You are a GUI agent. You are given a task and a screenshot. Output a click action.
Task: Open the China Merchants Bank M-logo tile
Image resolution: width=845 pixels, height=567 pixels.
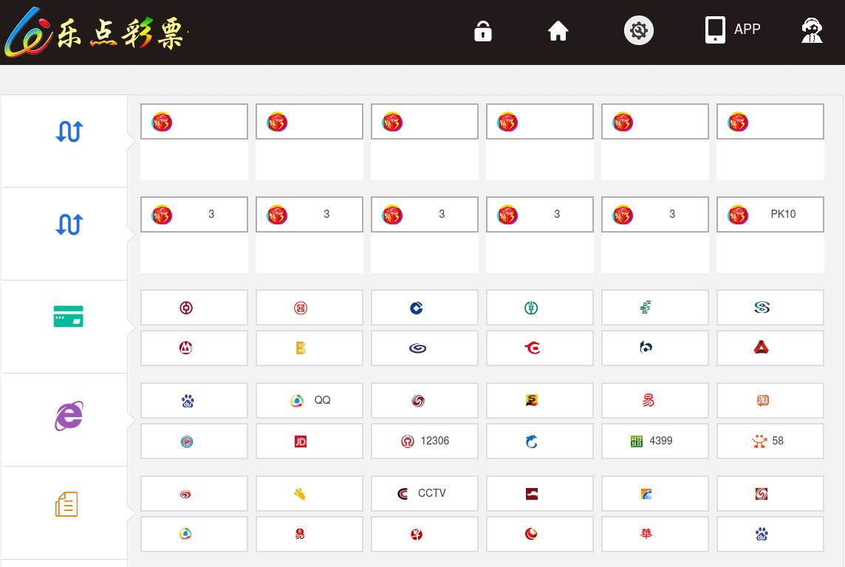(x=194, y=348)
